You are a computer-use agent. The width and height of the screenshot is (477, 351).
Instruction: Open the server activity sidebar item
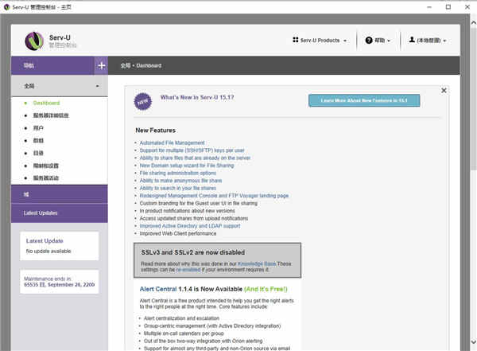pos(45,178)
